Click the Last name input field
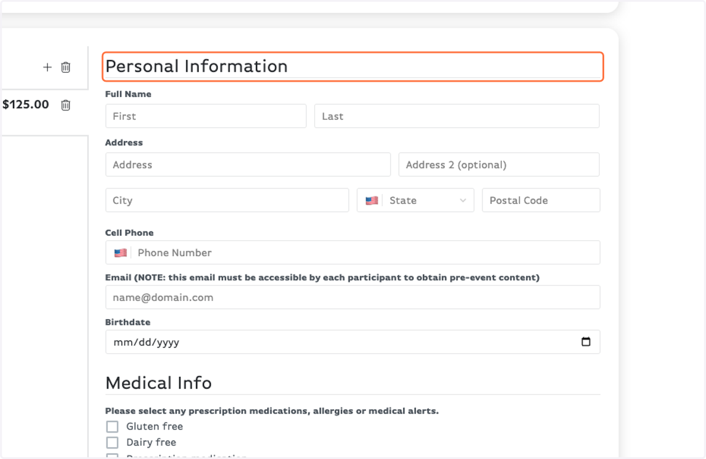 (457, 116)
